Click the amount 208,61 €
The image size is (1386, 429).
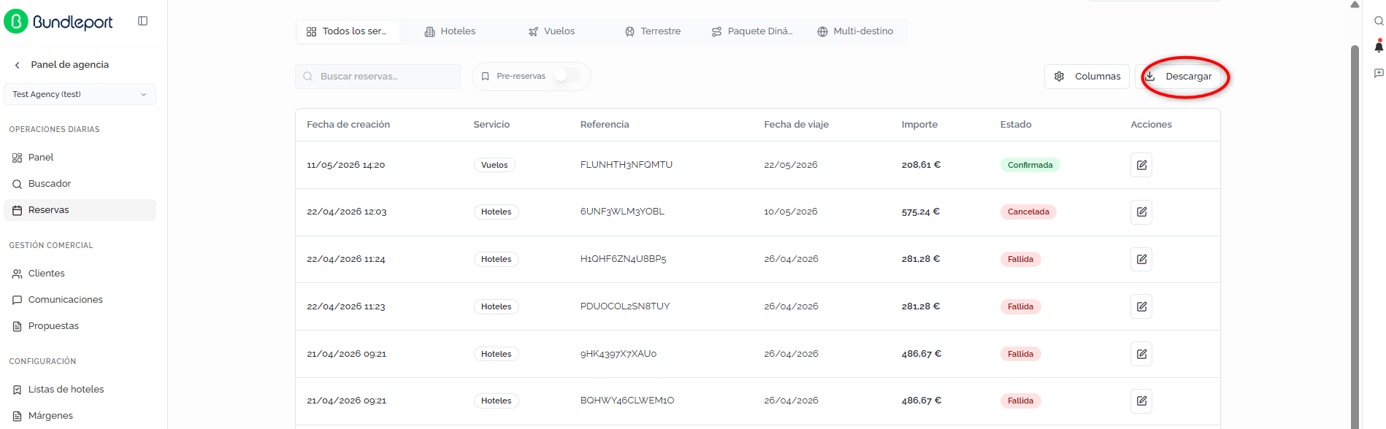tap(921, 165)
